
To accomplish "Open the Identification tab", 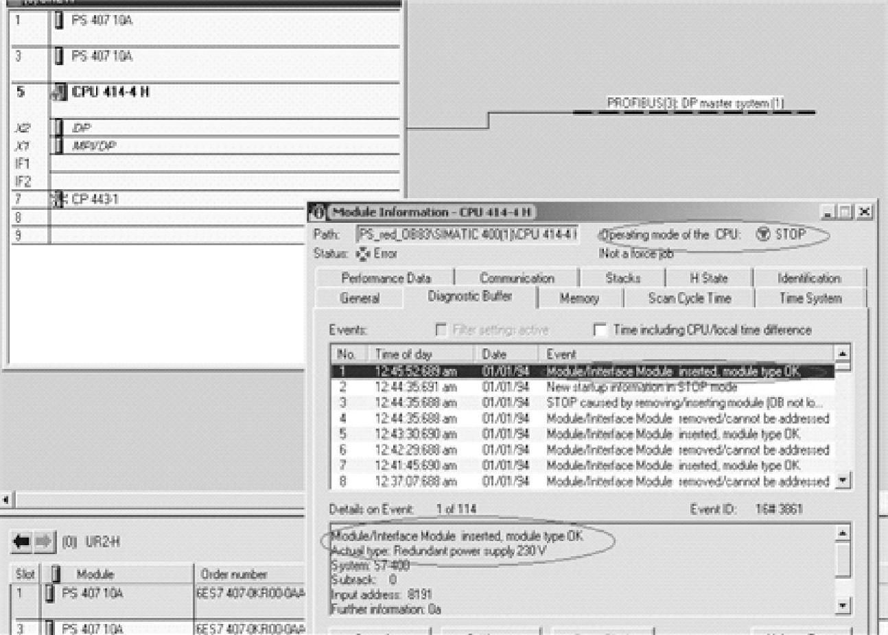I will tap(810, 278).
